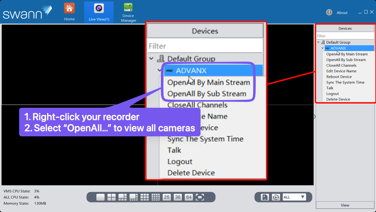The image size is (376, 212).
Task: Choose Talk in right panel menu
Action: (x=330, y=88)
